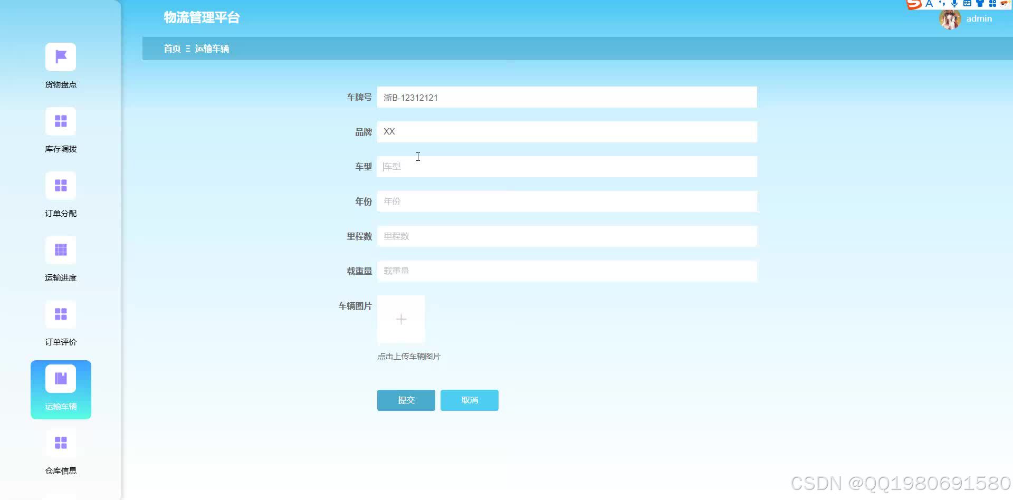Focus the 车型 input field
The image size is (1013, 500).
567,167
